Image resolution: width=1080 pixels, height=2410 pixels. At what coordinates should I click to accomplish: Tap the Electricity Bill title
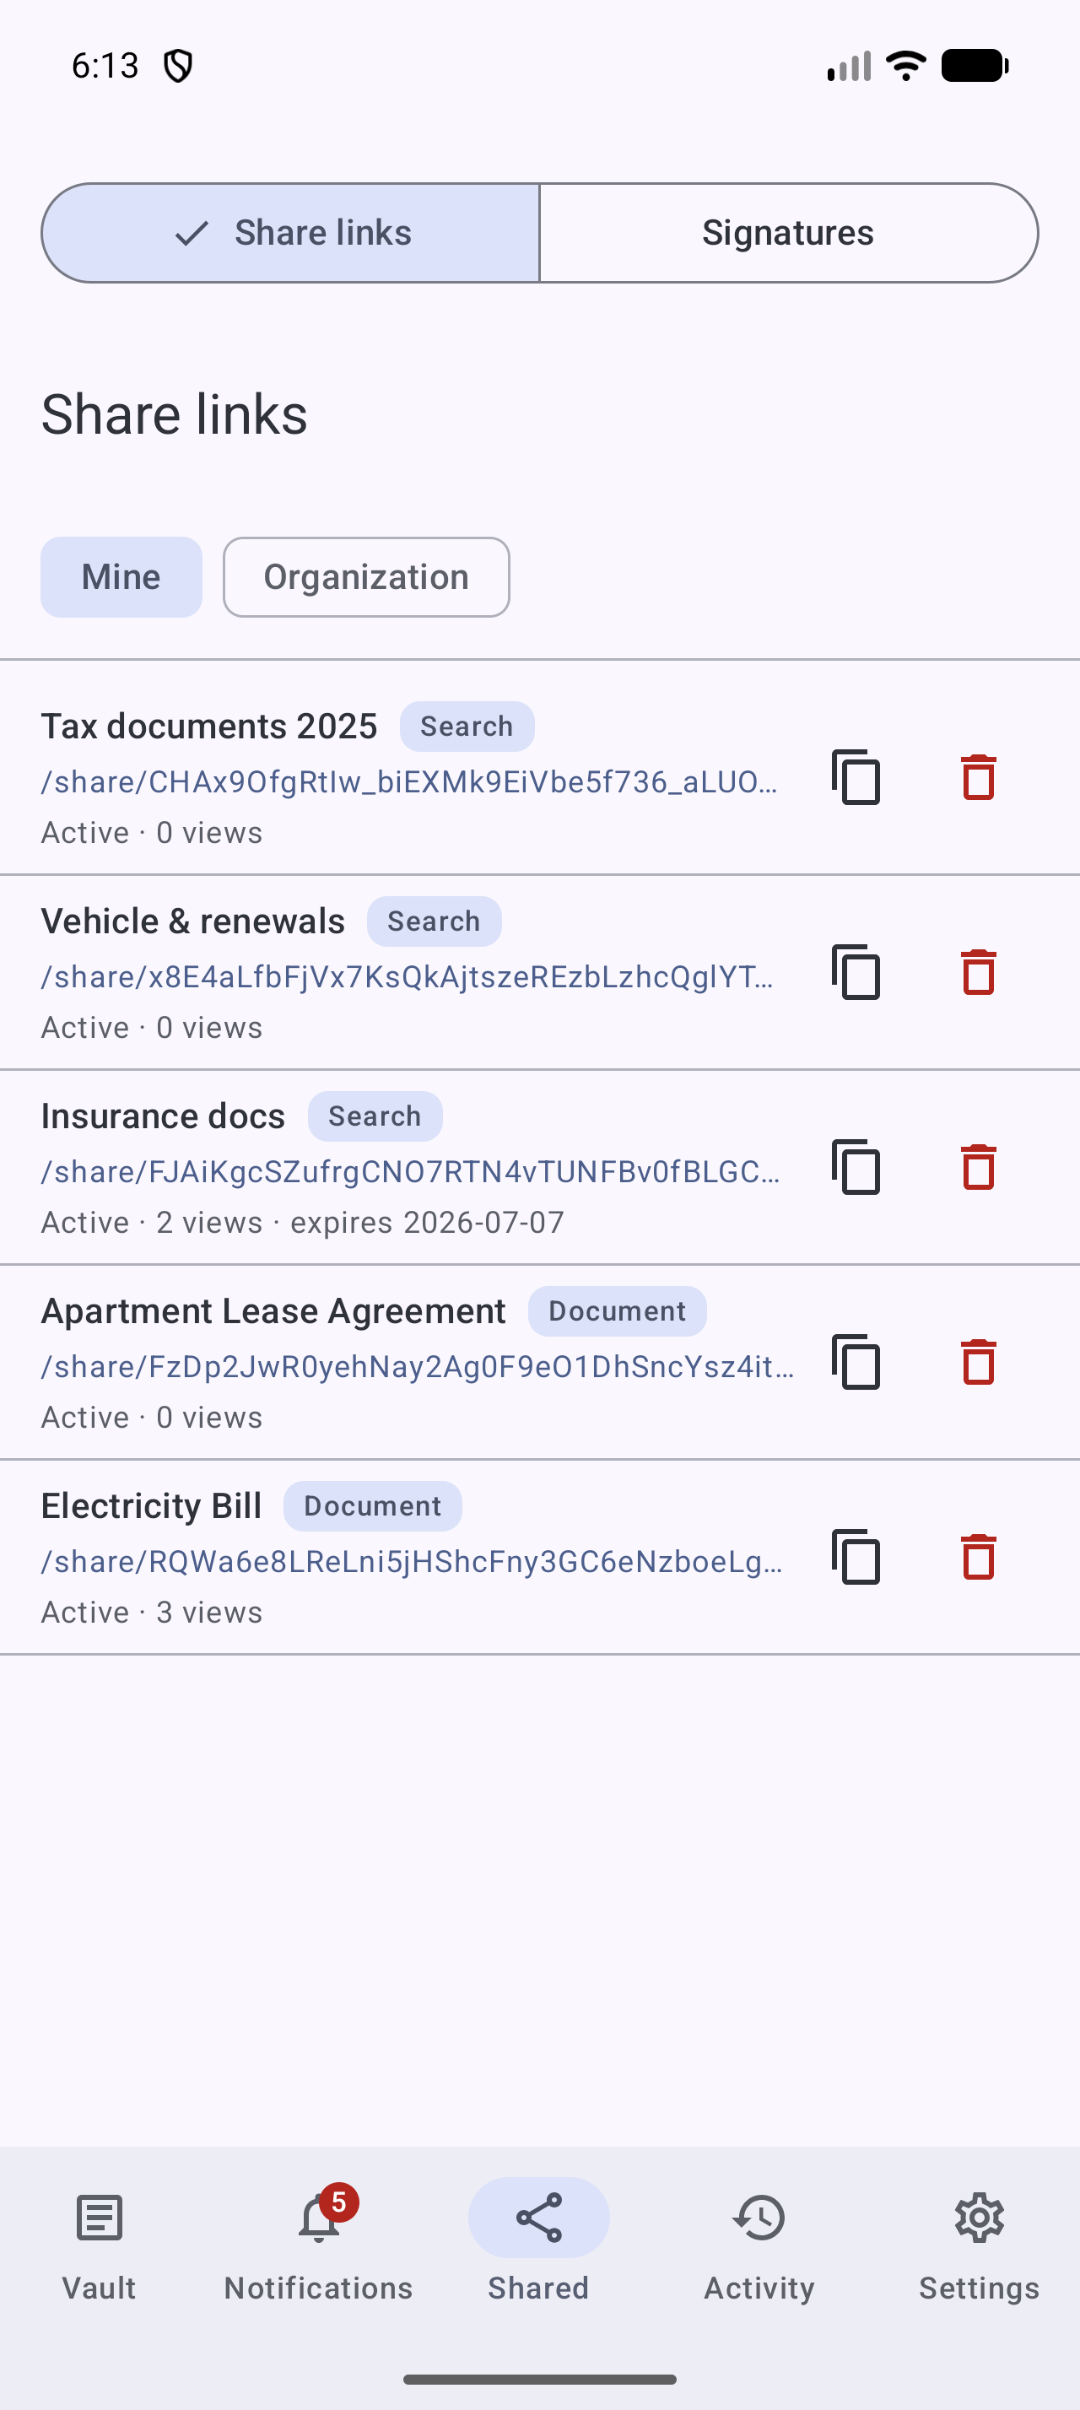(x=152, y=1506)
